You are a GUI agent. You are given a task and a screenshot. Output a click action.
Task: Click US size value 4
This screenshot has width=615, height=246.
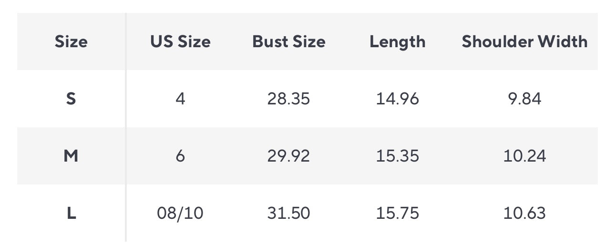(180, 99)
